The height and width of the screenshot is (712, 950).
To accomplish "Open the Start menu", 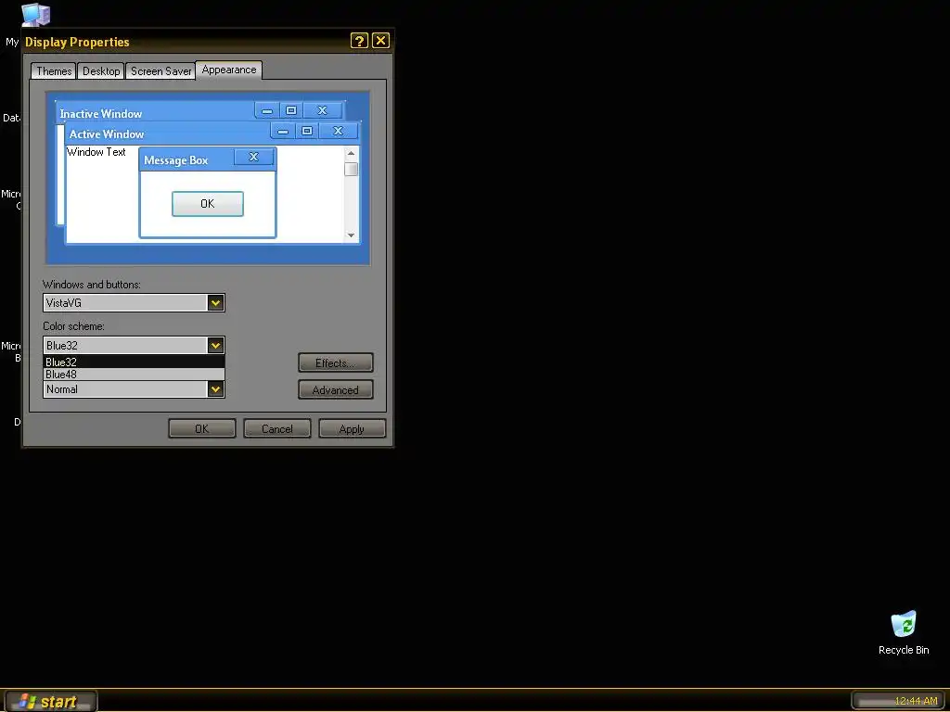I will point(51,701).
